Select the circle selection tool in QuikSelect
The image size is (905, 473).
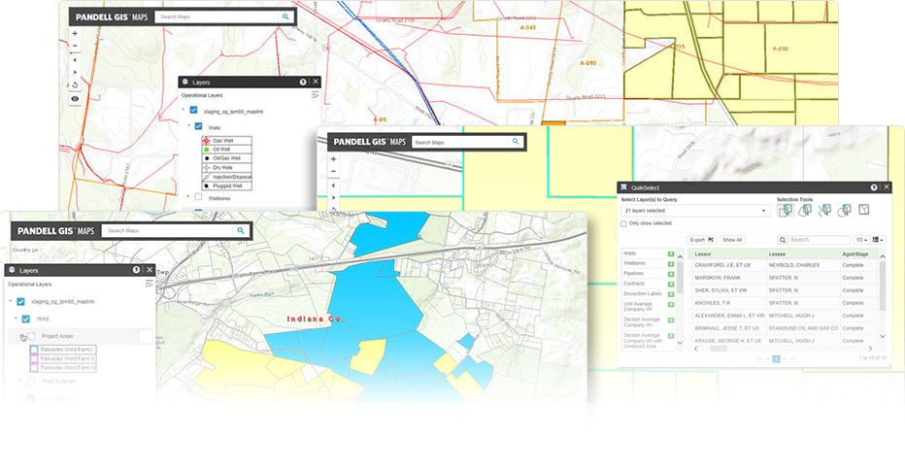(x=844, y=210)
